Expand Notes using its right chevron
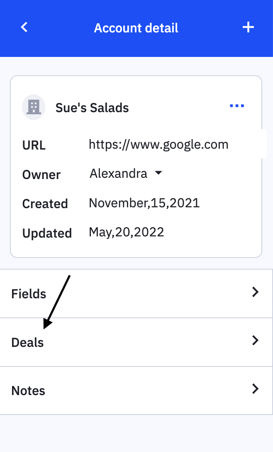 (x=255, y=389)
